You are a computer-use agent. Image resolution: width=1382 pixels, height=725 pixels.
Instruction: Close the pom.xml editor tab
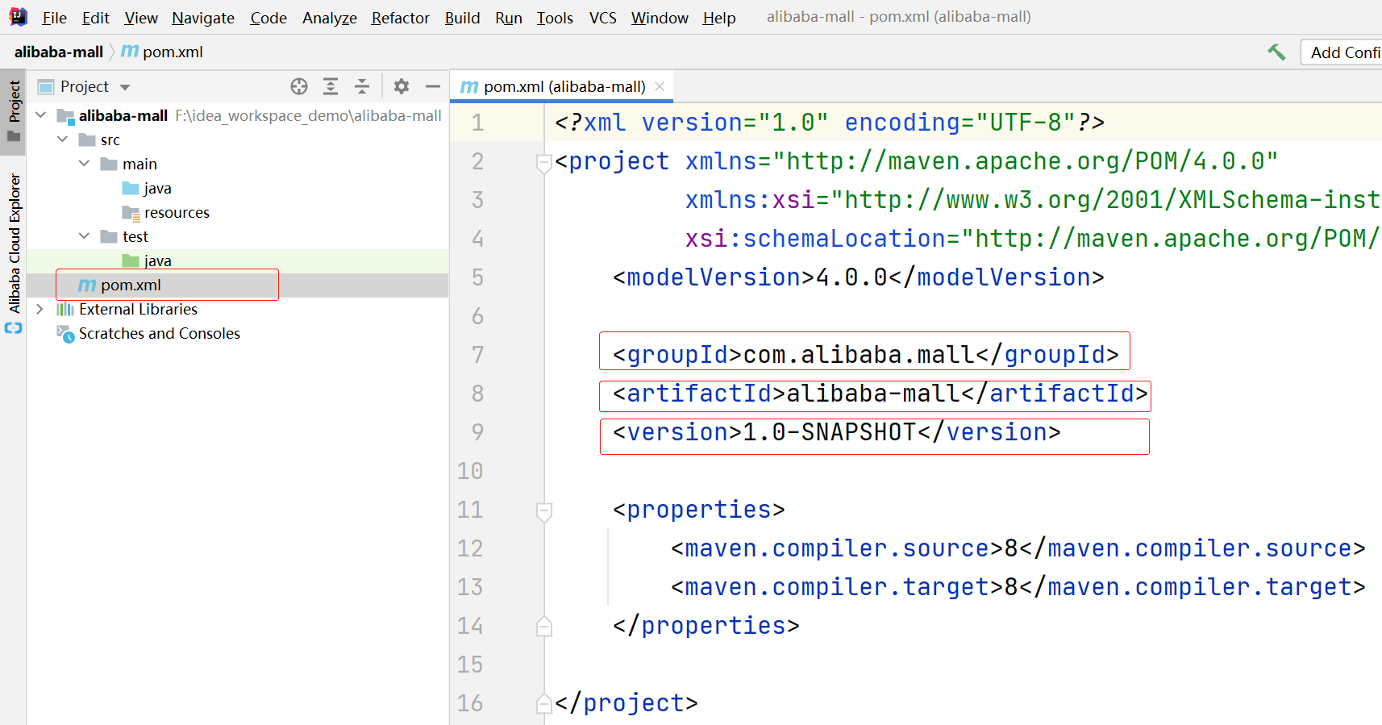click(x=660, y=86)
